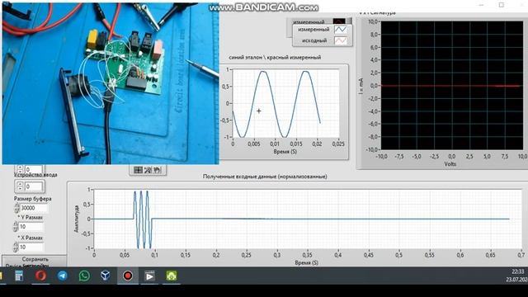
Task: Click the 'Полученные входные данные (нормализованные)' title
Action: pyautogui.click(x=265, y=177)
